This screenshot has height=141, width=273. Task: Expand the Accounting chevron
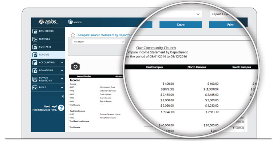(62, 63)
